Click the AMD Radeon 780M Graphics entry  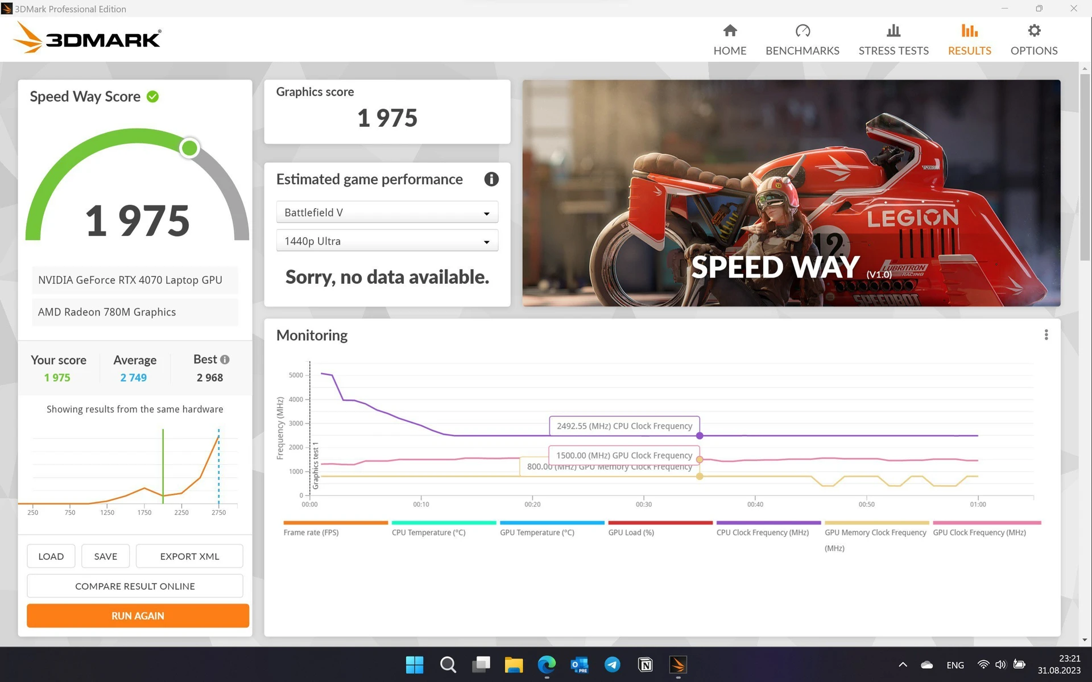(135, 312)
